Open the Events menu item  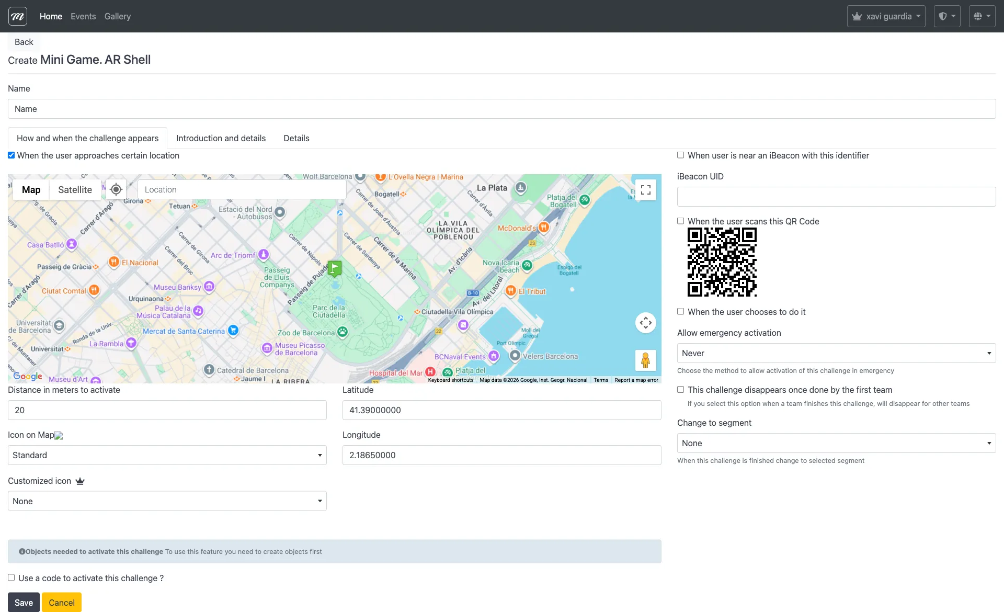coord(83,16)
